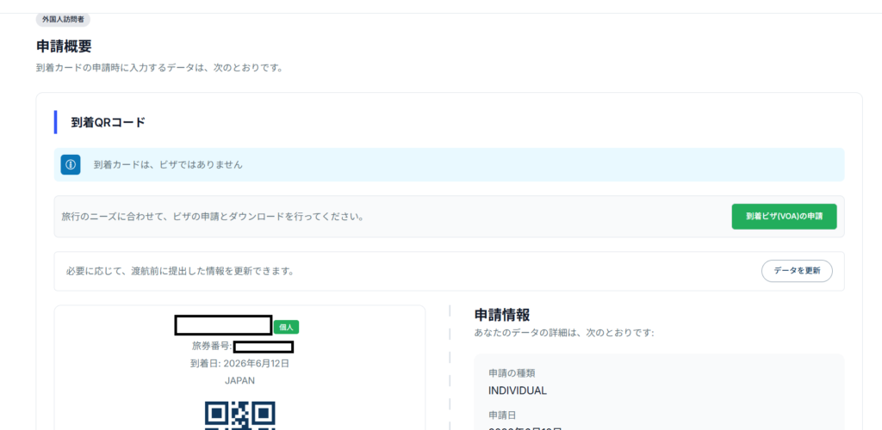Click the visa download instruction text 旅行のニーズに合わせて
This screenshot has width=882, height=430.
pos(212,217)
